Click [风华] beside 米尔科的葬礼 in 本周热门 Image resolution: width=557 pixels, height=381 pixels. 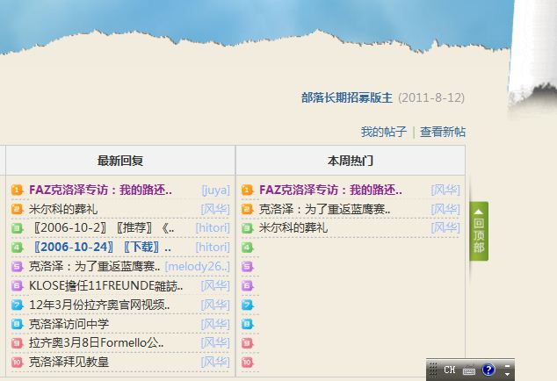445,228
